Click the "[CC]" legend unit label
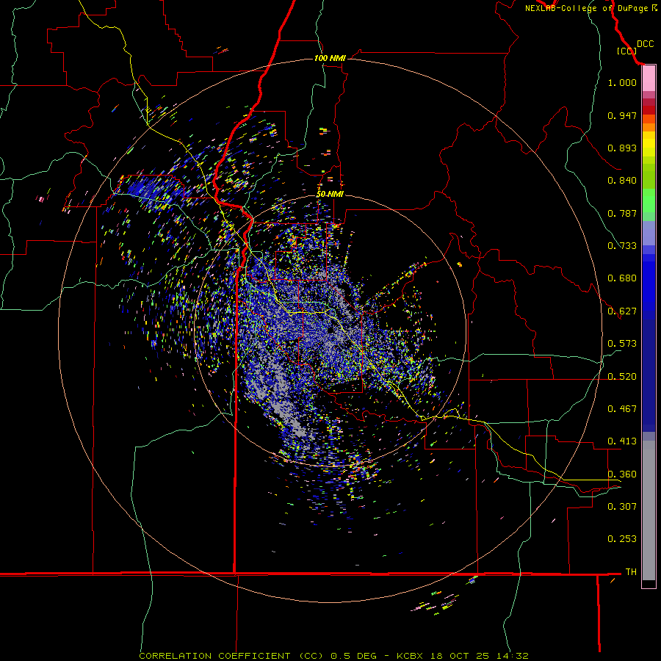This screenshot has width=661, height=661. (627, 51)
